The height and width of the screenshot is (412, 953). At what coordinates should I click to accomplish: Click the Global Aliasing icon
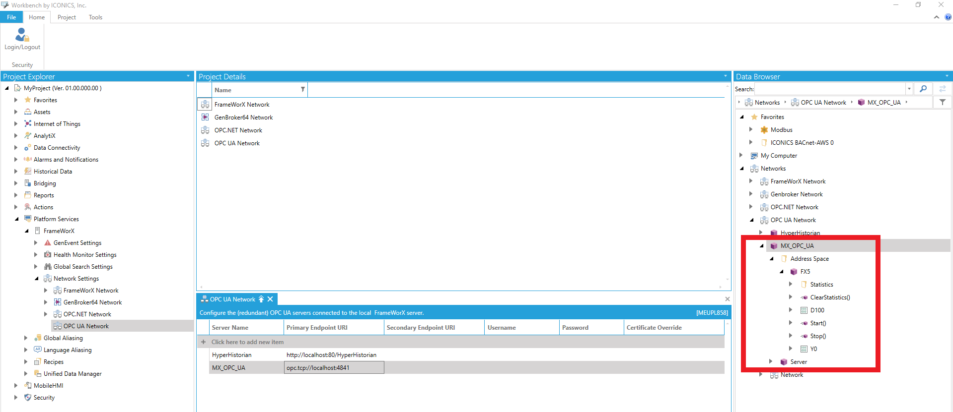coord(38,338)
